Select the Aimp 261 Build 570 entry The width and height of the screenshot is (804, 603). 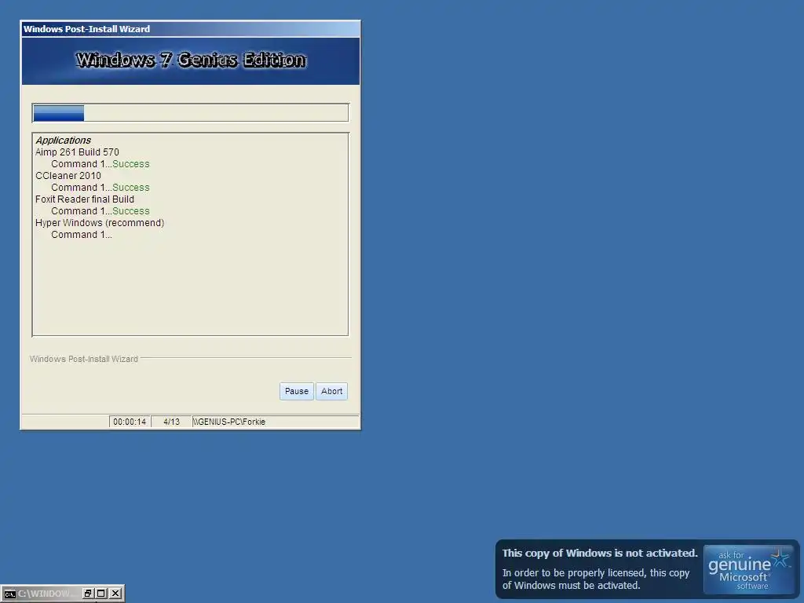coord(77,152)
